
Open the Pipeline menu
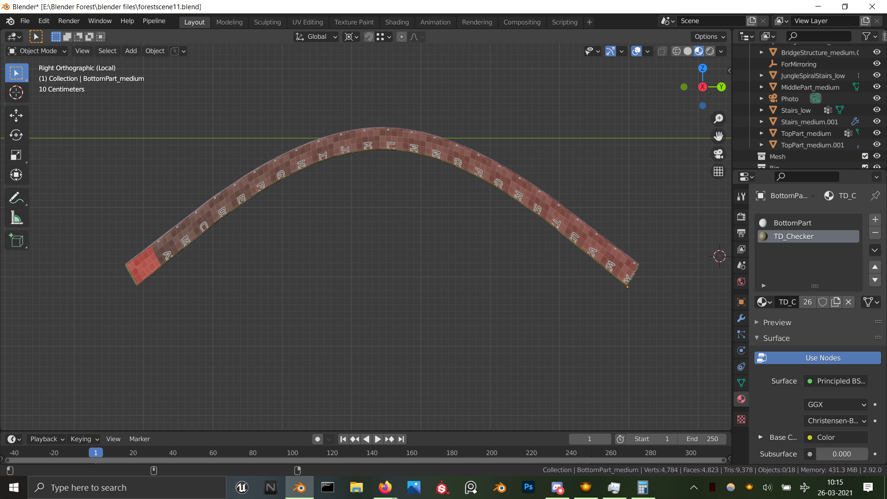click(154, 21)
